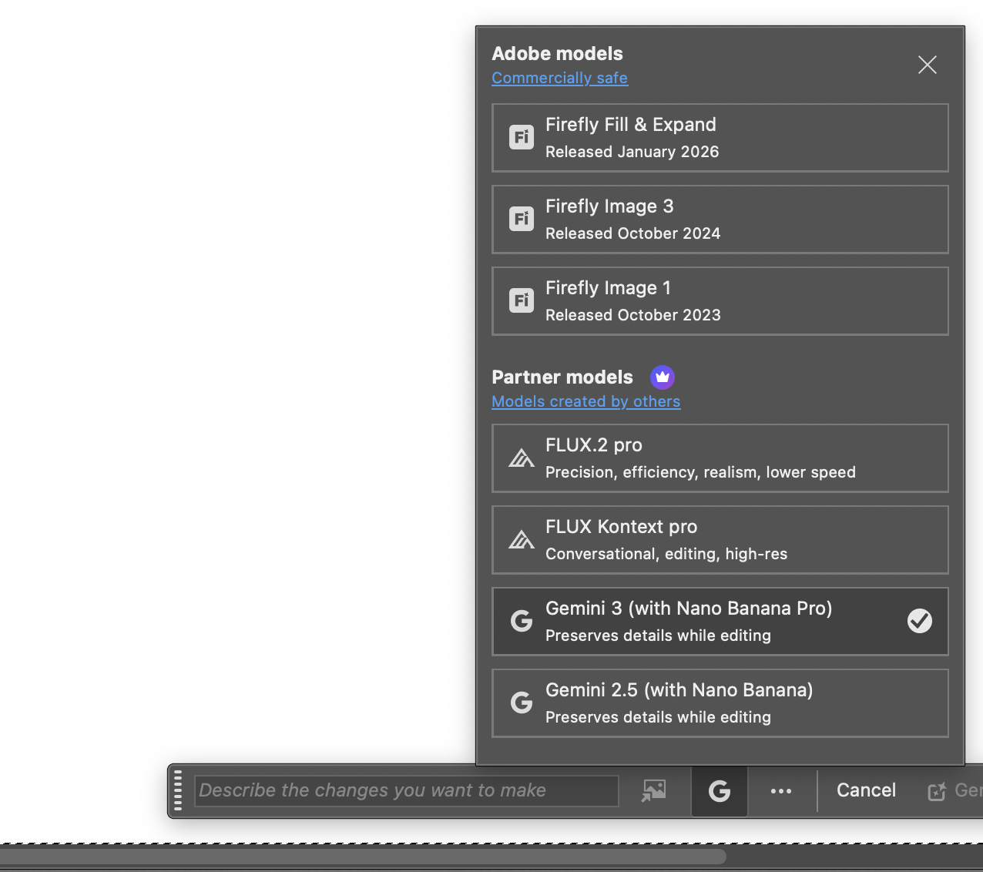The image size is (983, 872).
Task: Click 'Precision, efficiency, realism, lower speed' text
Action: pos(701,472)
